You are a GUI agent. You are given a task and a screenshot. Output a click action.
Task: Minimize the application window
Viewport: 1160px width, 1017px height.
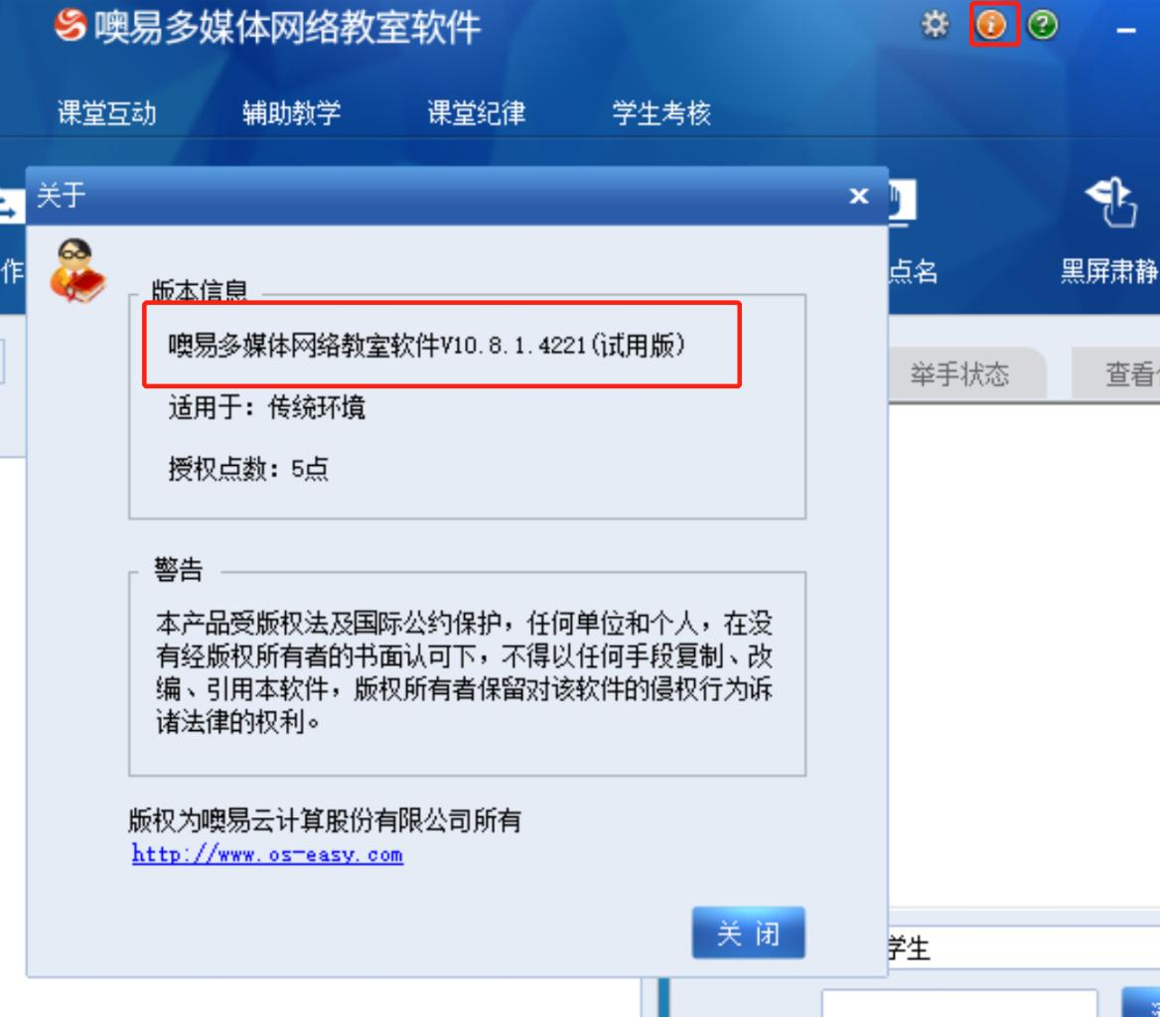click(x=1126, y=31)
